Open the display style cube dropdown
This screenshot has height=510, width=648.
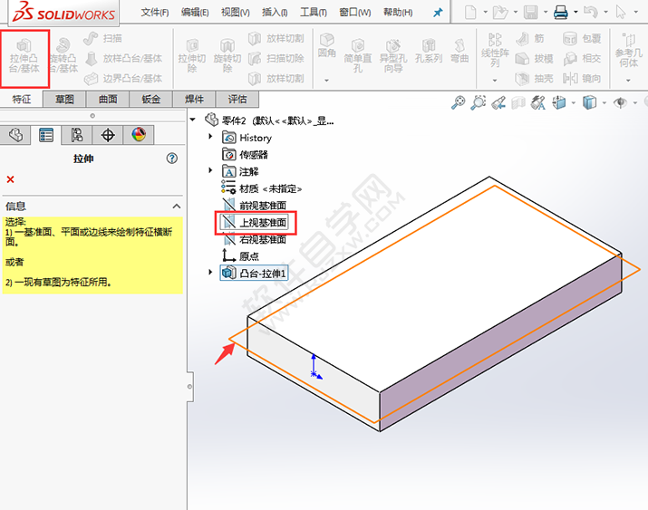coord(604,103)
